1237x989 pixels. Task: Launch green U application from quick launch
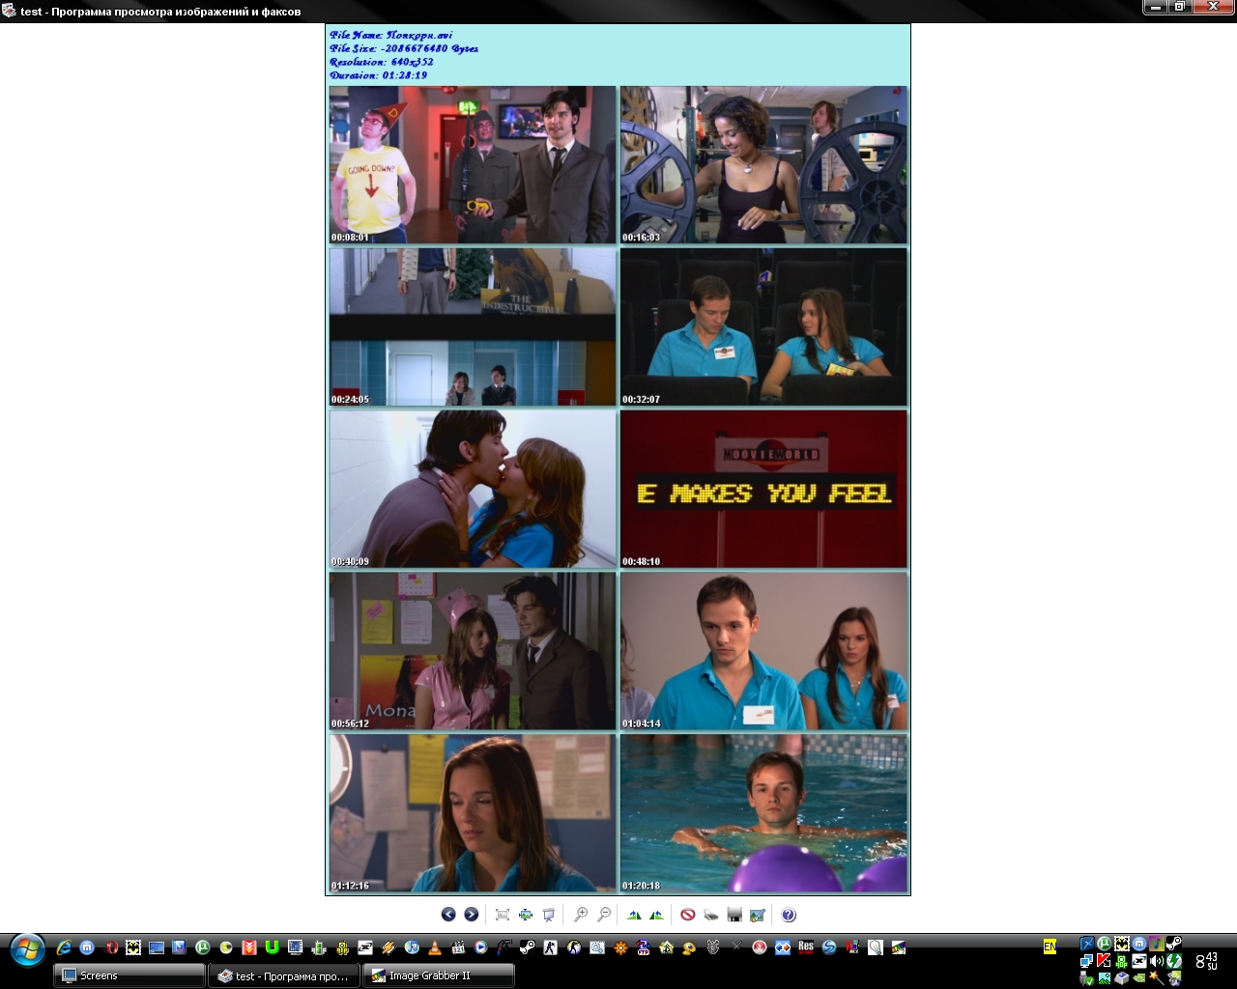tap(273, 947)
